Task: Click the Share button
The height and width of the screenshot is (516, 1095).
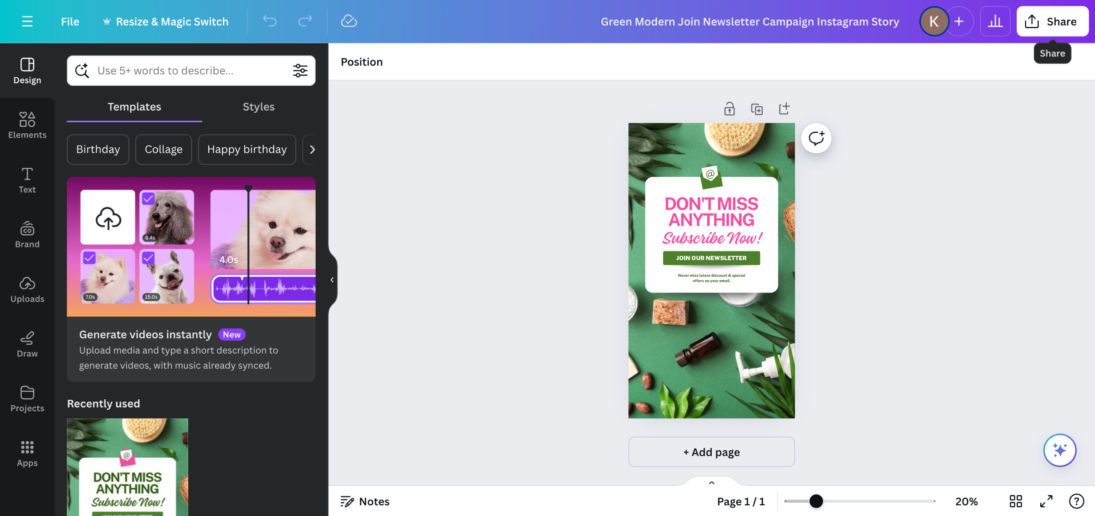Action: click(x=1052, y=21)
